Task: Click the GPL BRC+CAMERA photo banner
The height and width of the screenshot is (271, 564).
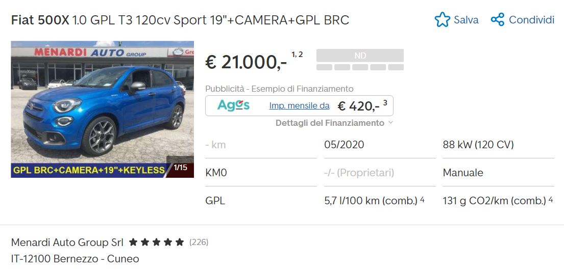Action: 88,170
